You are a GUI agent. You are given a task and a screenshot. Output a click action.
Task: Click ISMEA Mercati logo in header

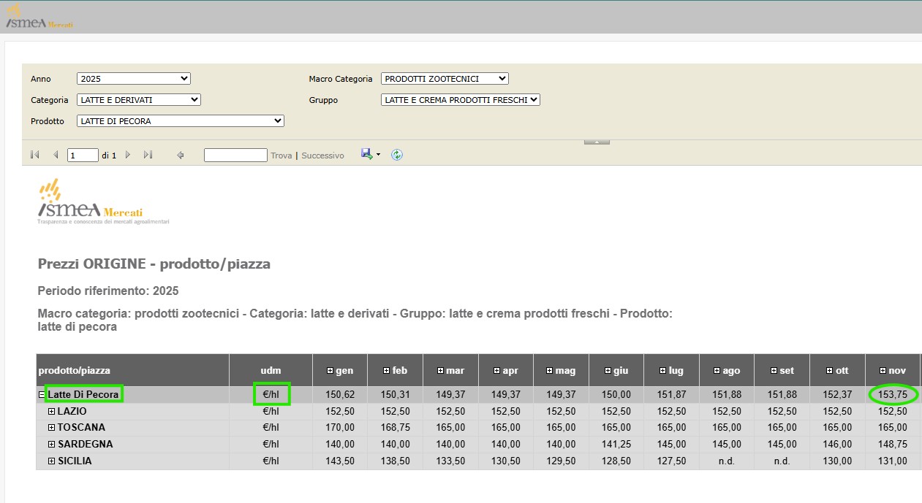38,18
